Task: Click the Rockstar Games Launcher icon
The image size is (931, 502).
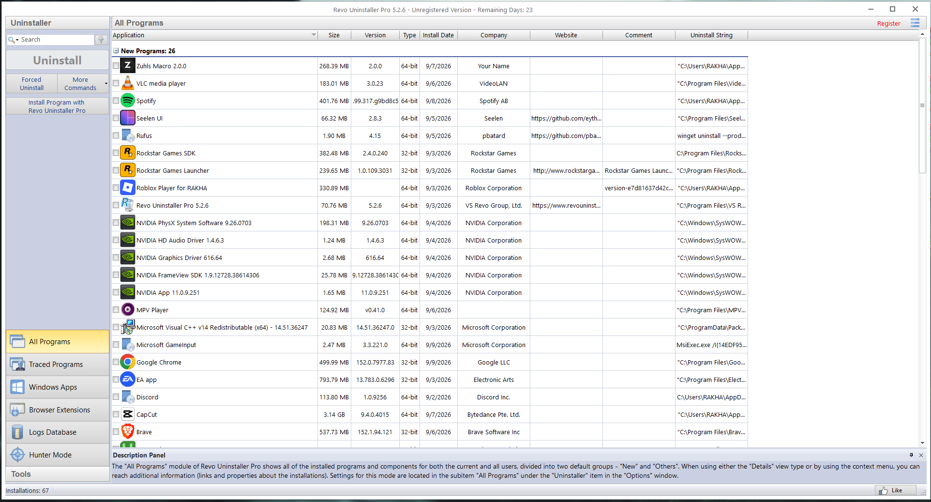Action: click(x=128, y=170)
